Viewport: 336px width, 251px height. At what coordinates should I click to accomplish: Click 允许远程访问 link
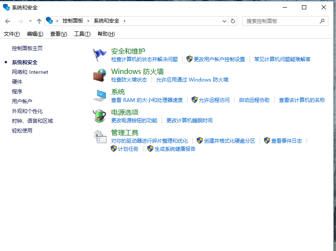click(214, 100)
